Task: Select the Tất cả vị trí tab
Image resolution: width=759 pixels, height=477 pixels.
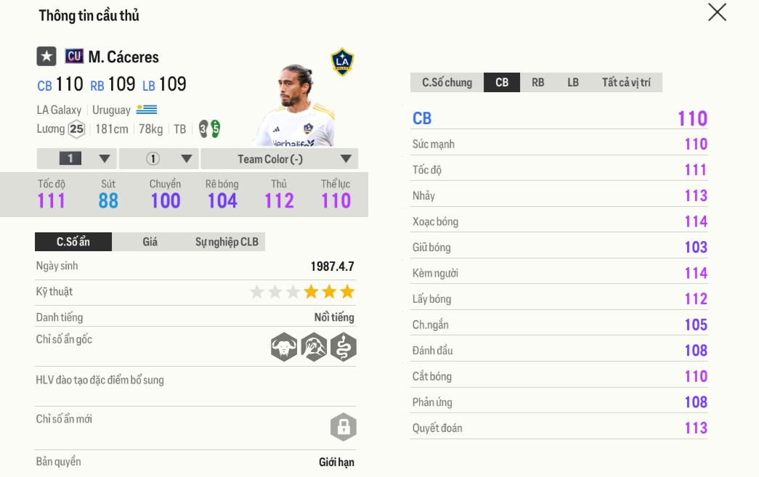Action: tap(626, 83)
